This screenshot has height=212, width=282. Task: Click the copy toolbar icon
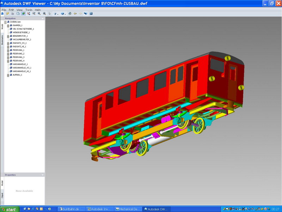pos(18,13)
